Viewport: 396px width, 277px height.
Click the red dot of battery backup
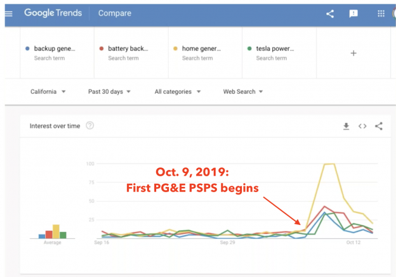102,48
